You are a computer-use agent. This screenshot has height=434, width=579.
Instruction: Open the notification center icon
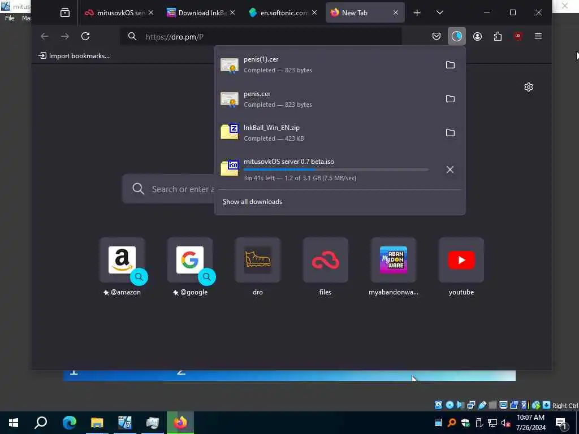click(x=561, y=423)
